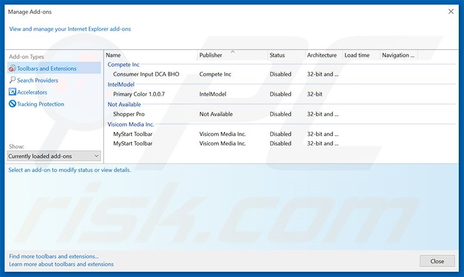The image size is (464, 277).
Task: Sort list by Navigation column header
Action: point(399,55)
